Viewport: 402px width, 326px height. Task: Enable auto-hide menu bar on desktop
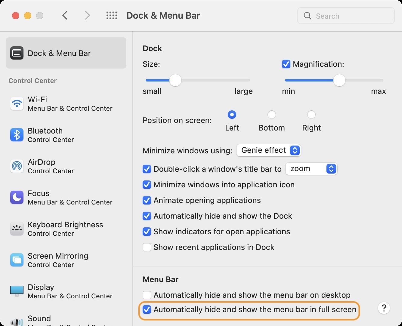[x=147, y=295]
